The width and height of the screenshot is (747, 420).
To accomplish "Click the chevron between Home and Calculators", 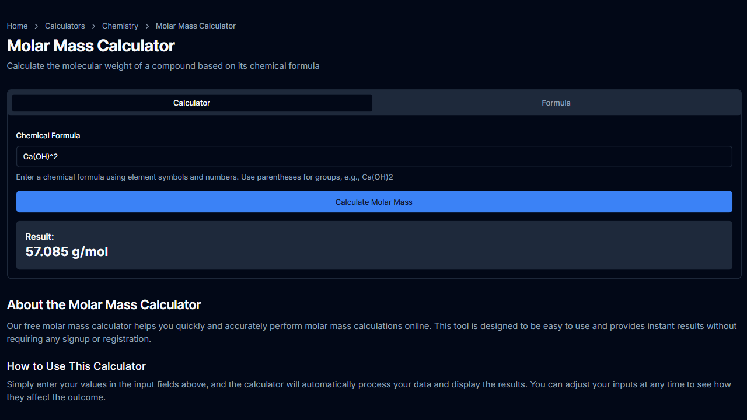I will [36, 26].
